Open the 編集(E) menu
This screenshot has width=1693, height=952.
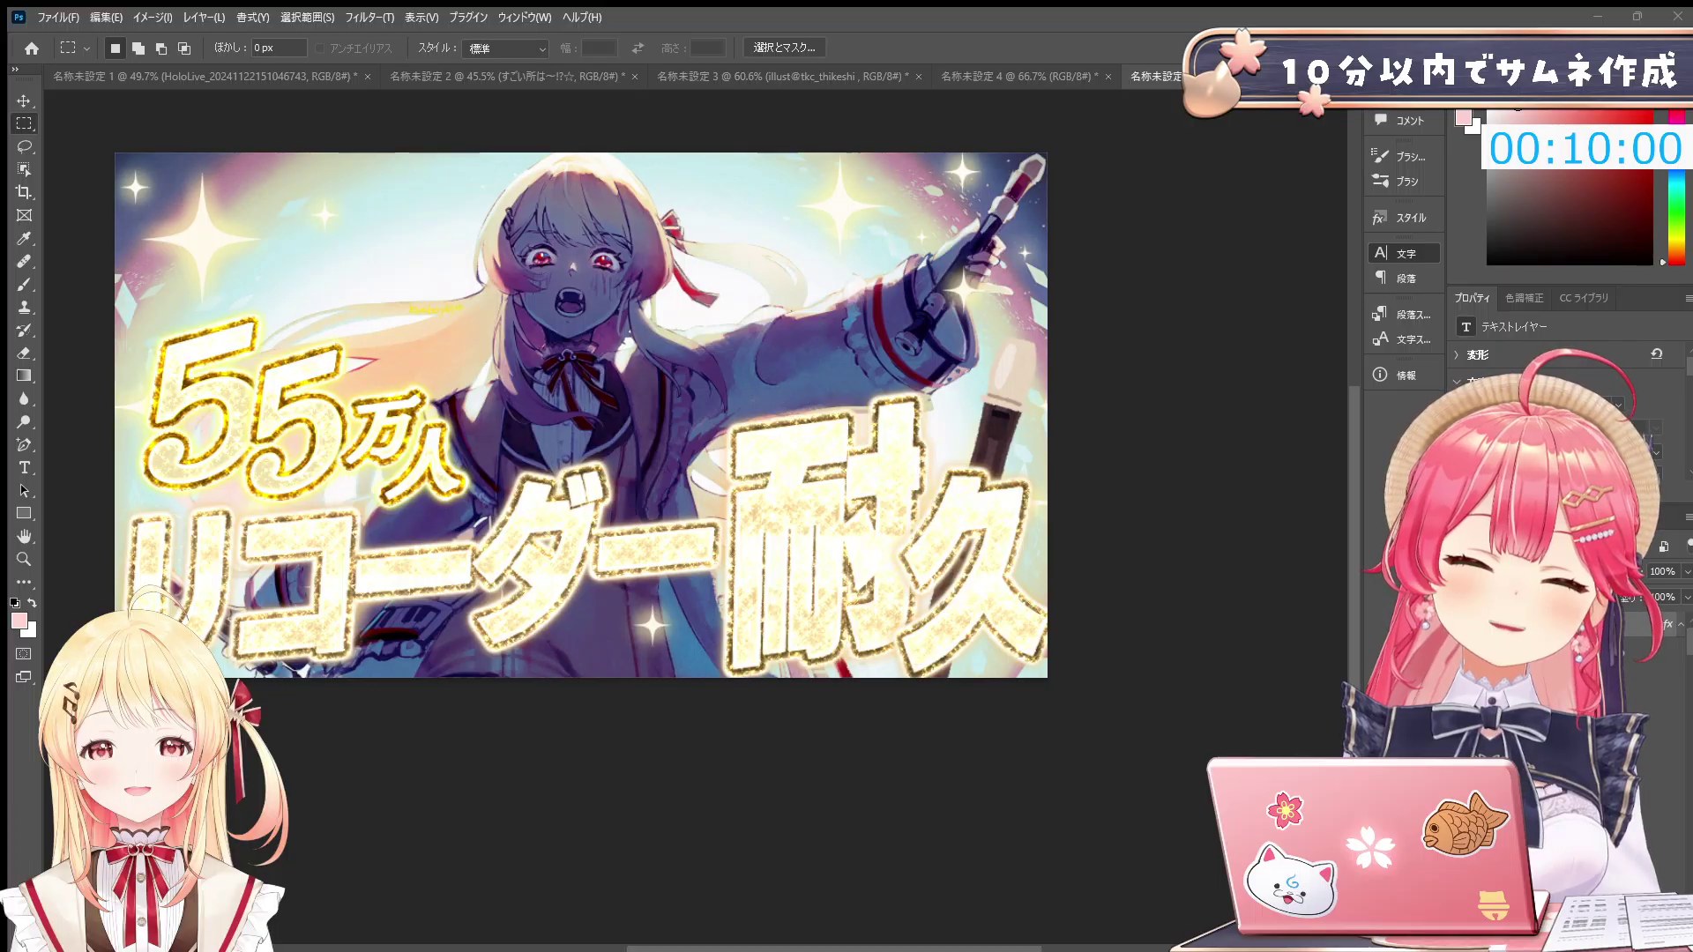(x=106, y=18)
